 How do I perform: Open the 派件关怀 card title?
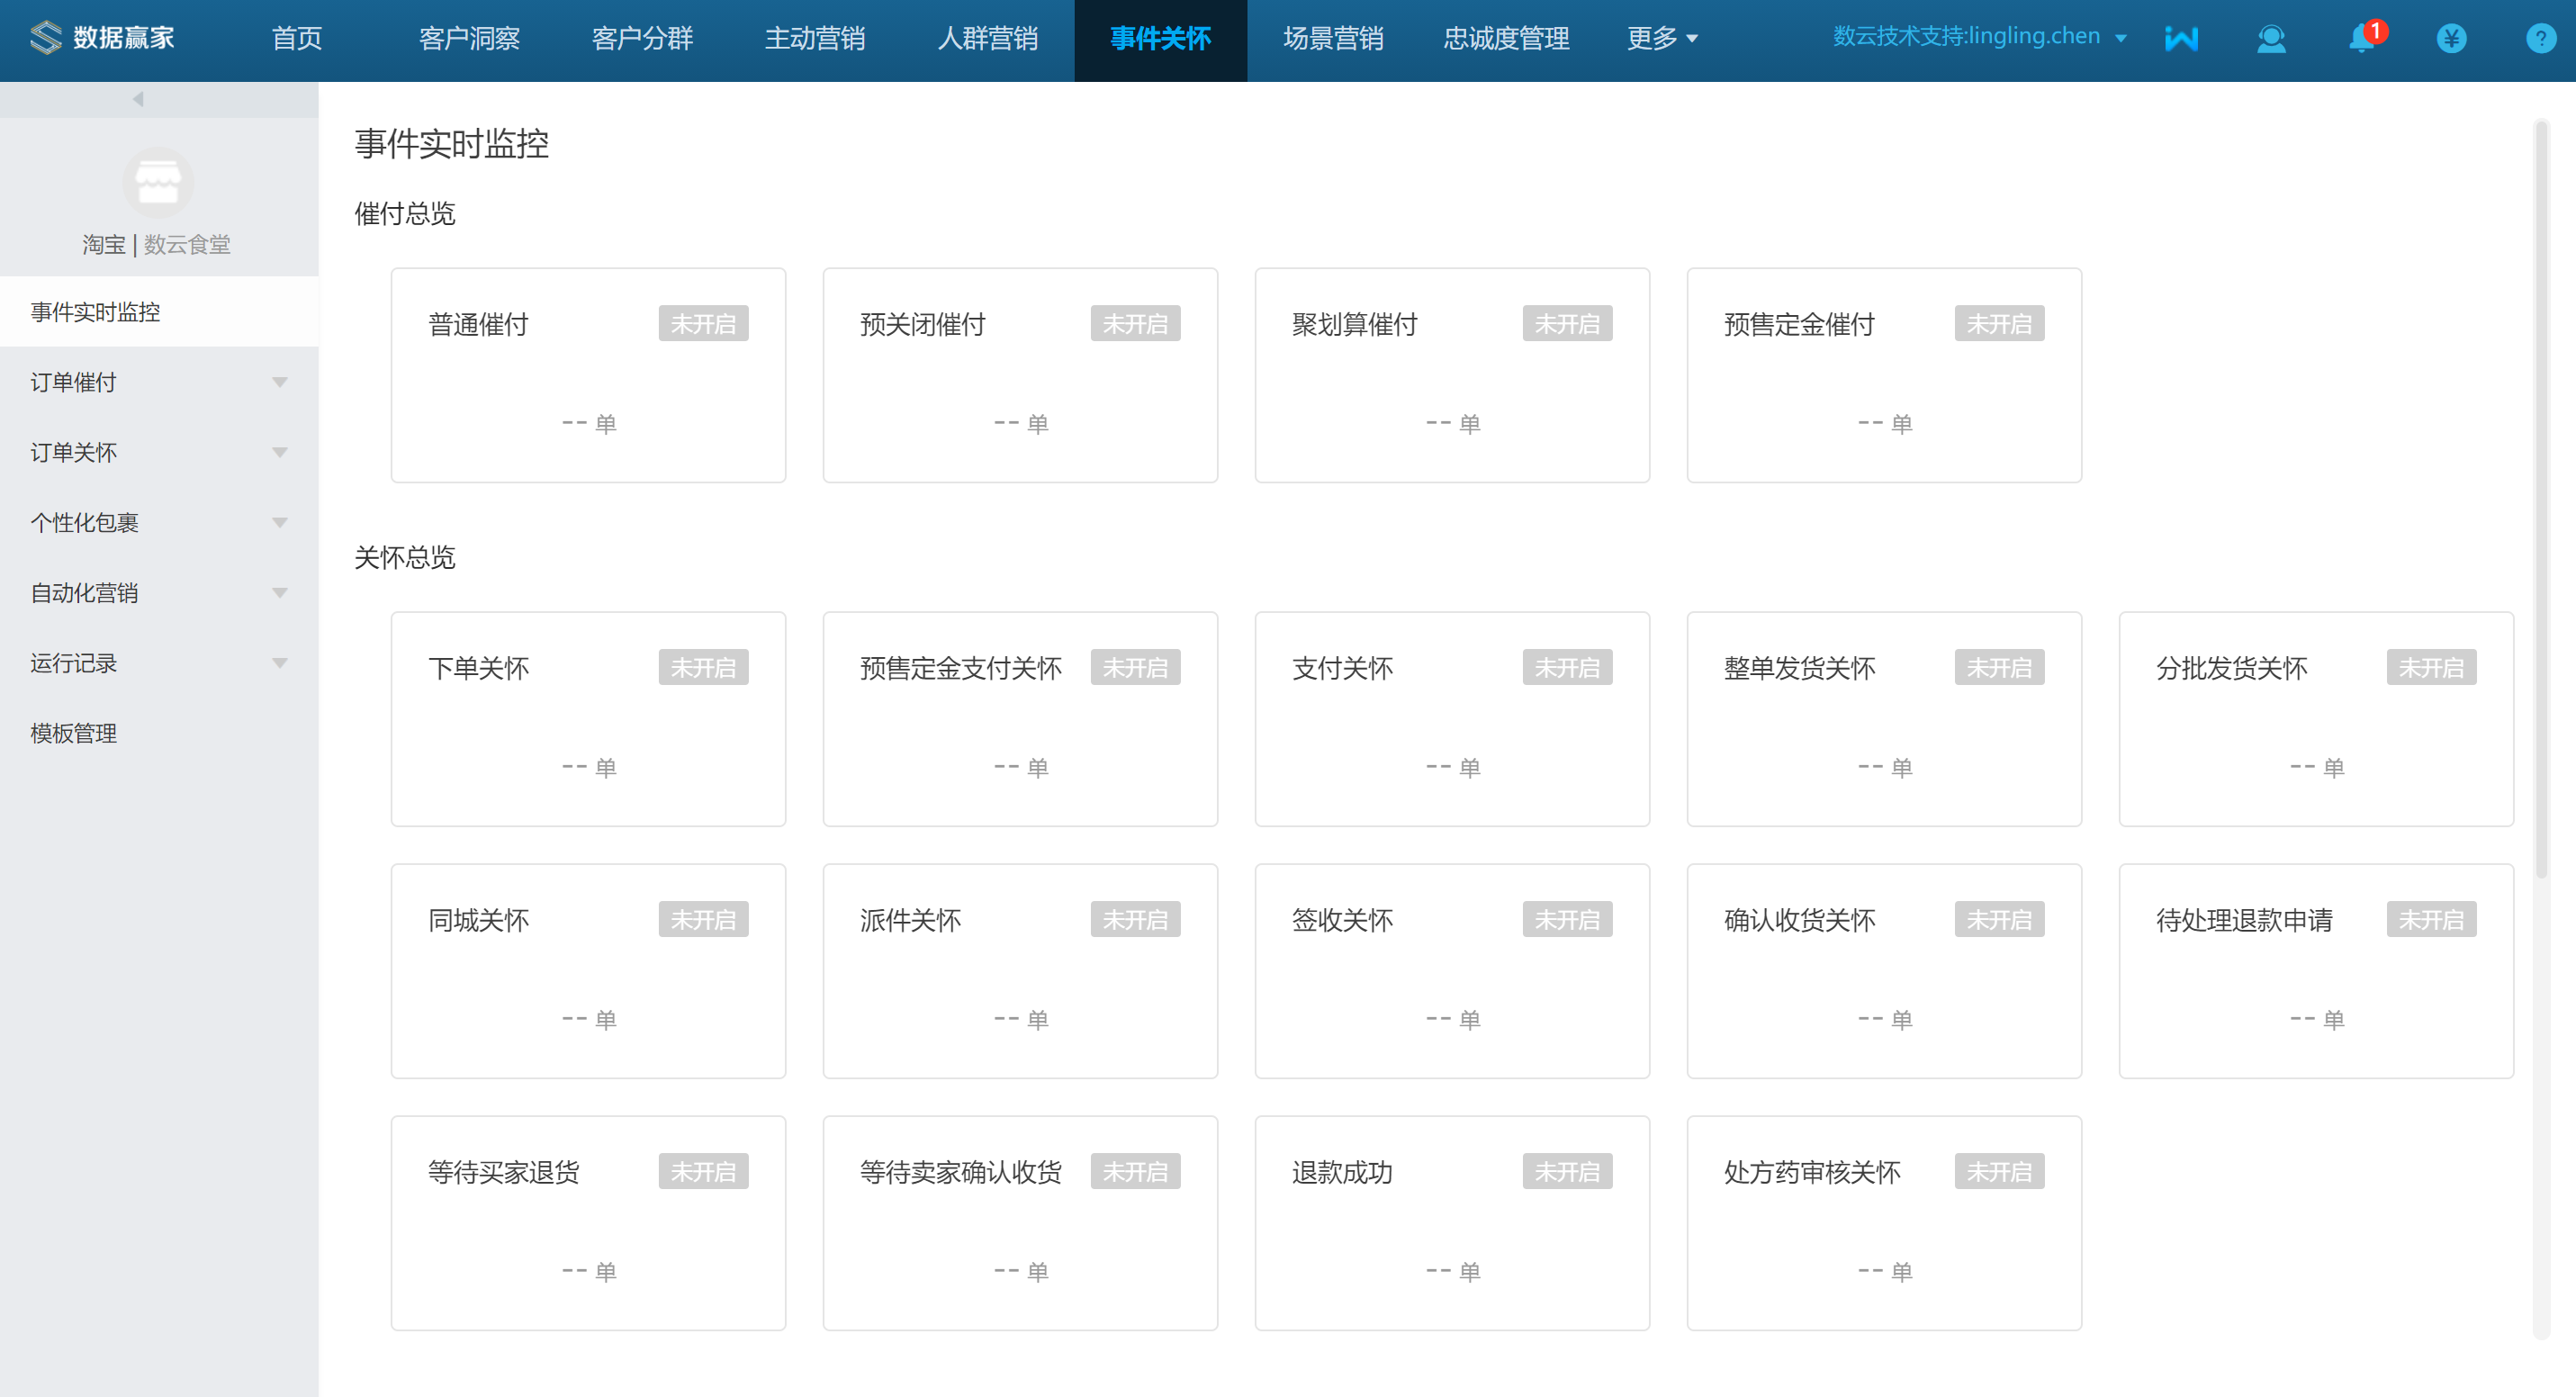(910, 921)
